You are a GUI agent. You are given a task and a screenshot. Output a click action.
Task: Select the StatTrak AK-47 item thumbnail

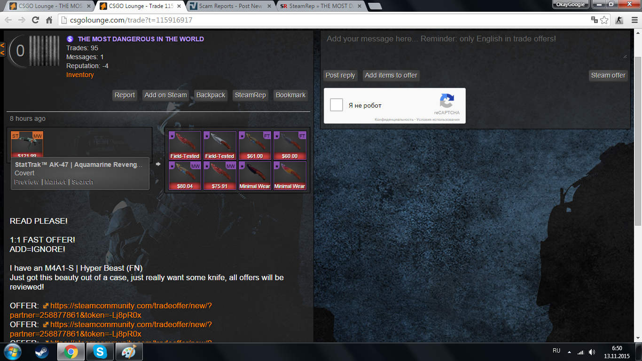point(27,144)
